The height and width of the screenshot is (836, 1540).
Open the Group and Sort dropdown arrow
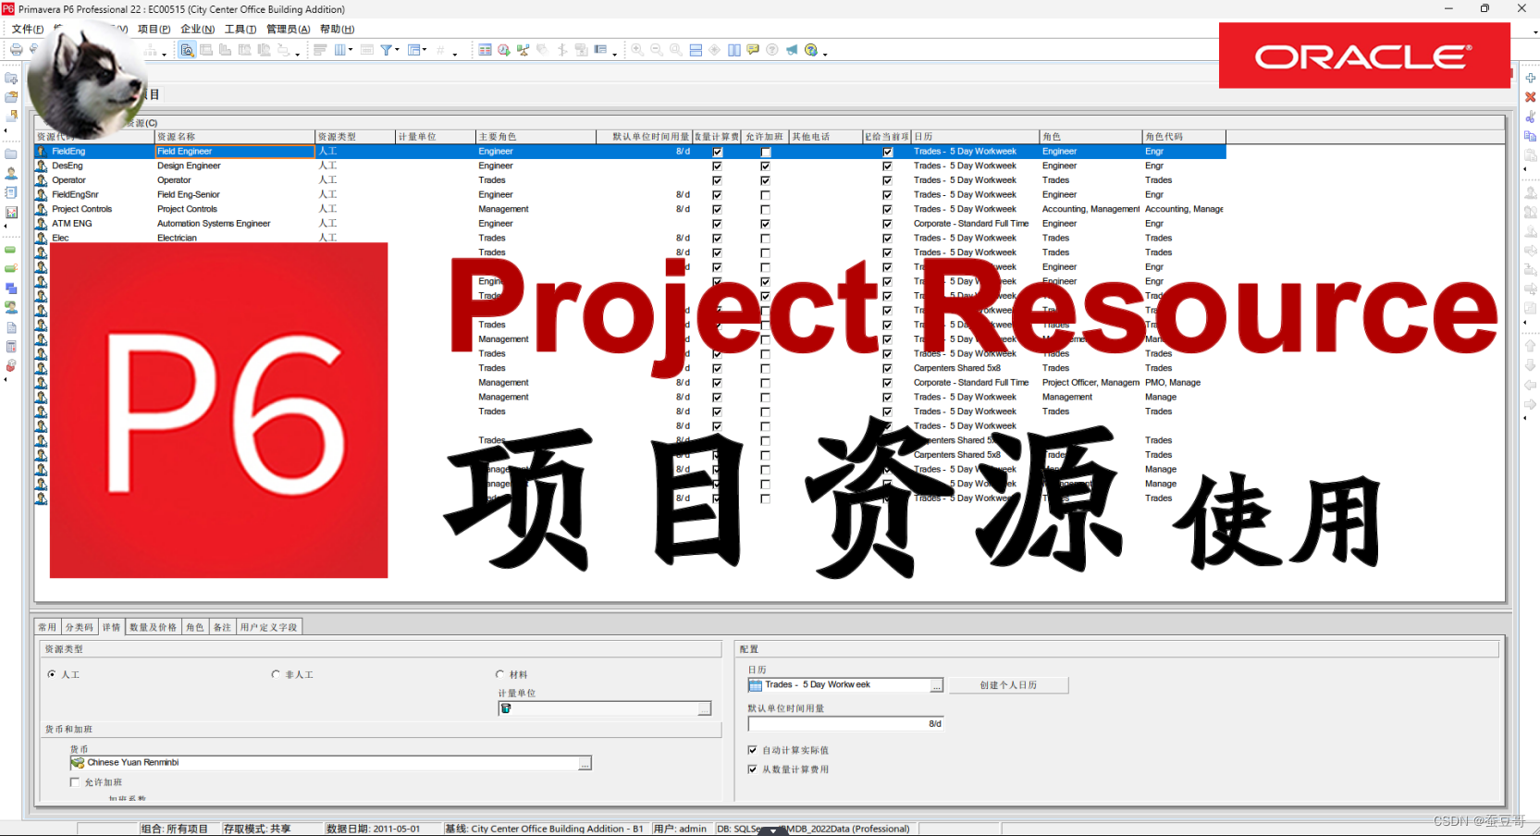pyautogui.click(x=425, y=50)
